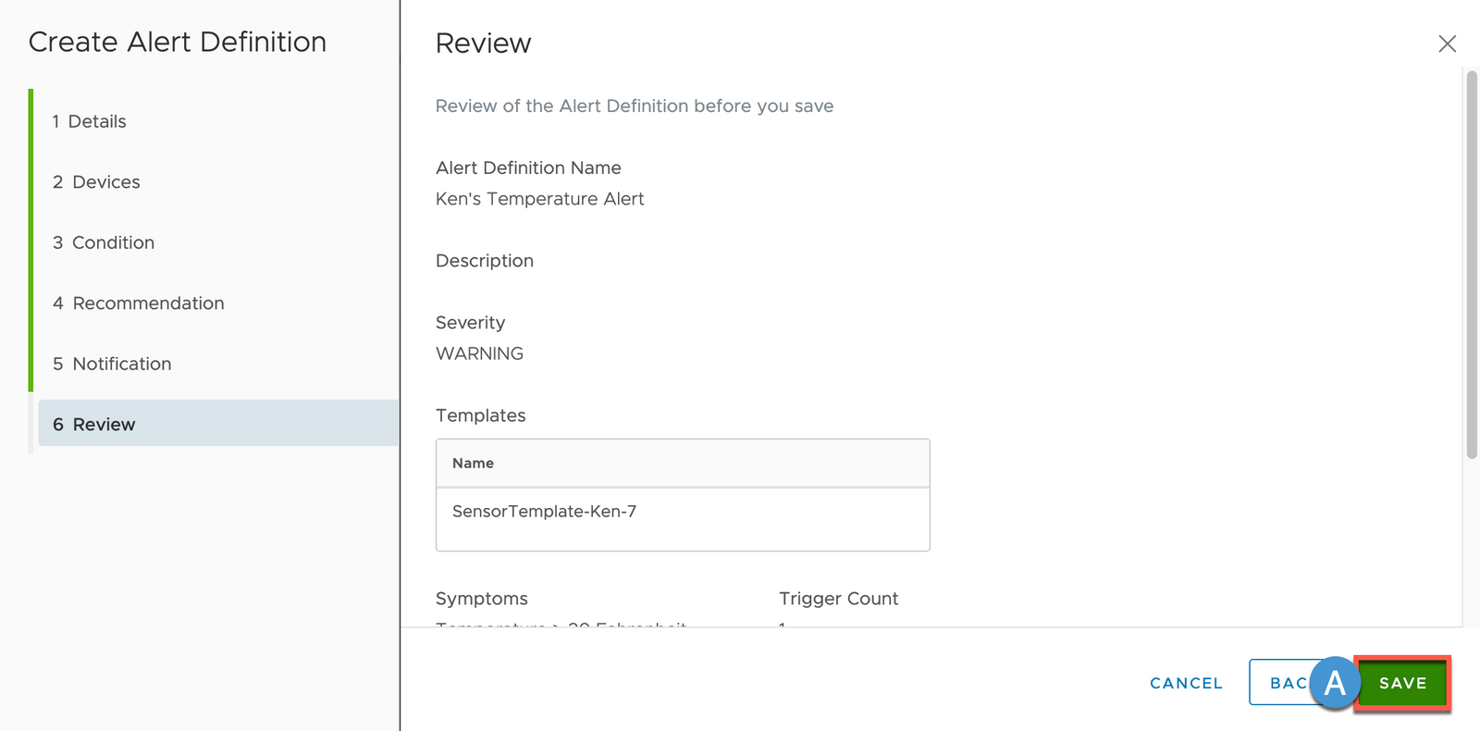1480x731 pixels.
Task: Go to step 1 Details
Action: coord(90,121)
